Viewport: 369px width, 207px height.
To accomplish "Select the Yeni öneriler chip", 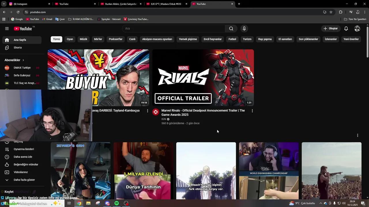I will tap(351, 39).
